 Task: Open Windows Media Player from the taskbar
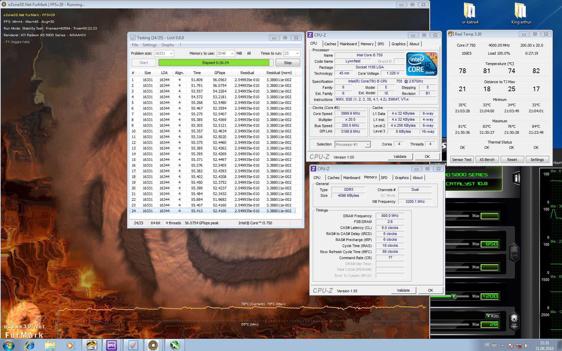coord(70,345)
